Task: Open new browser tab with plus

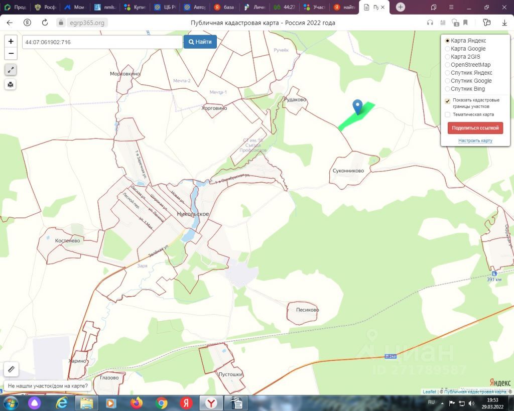Action: coord(400,7)
